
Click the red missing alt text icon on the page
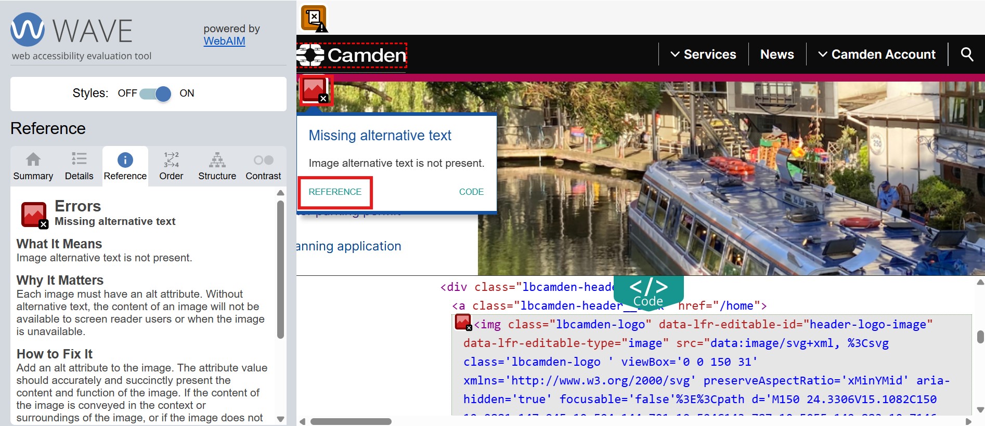[315, 90]
